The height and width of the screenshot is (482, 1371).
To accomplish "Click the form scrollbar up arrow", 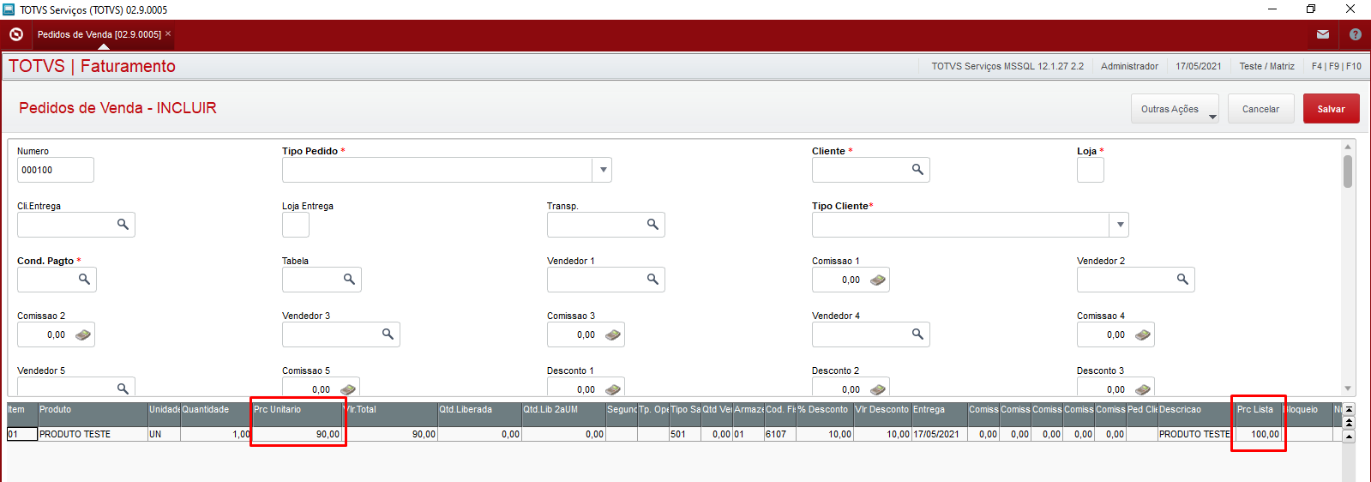I will (1348, 147).
